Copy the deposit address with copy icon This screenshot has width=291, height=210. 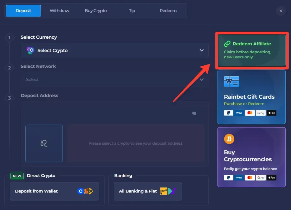[194, 113]
